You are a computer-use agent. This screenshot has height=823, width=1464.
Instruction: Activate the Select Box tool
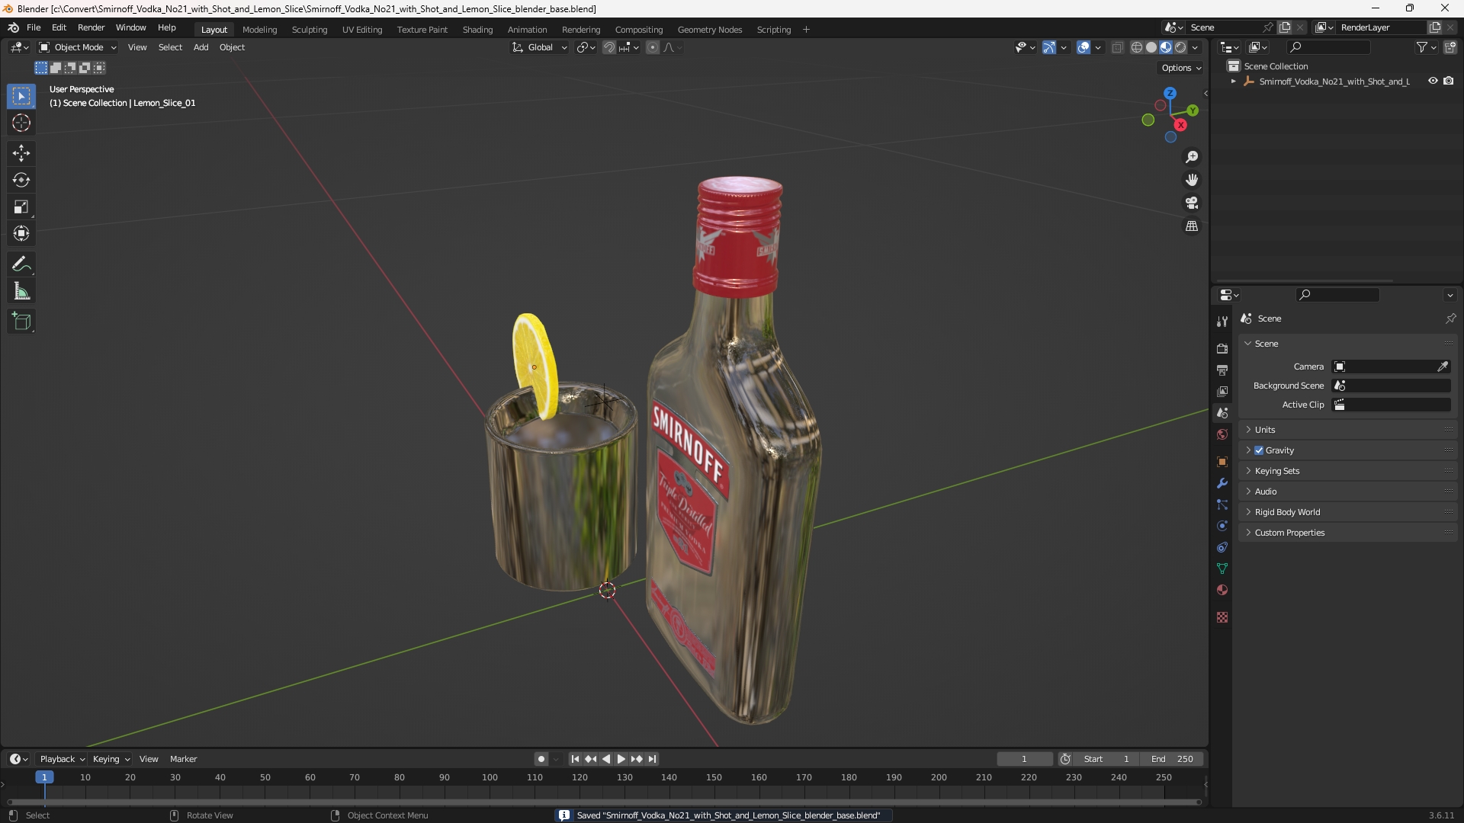tap(21, 96)
